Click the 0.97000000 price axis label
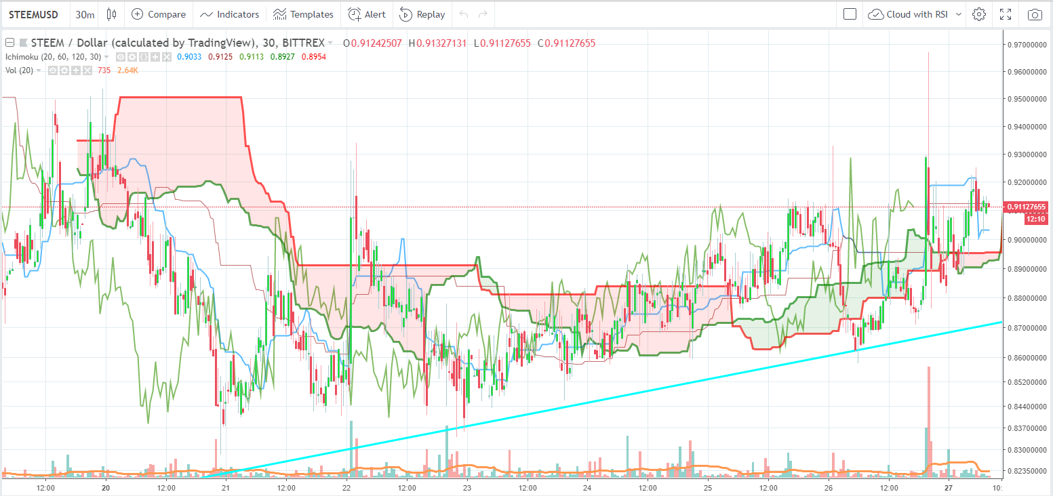The height and width of the screenshot is (496, 1053). coord(1028,45)
